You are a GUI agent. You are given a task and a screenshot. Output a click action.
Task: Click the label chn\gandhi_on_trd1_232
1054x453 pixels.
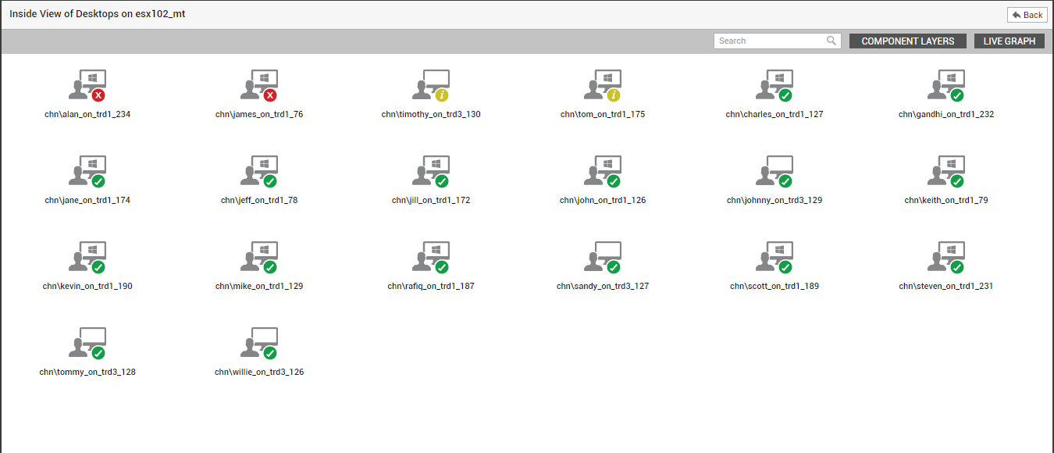pyautogui.click(x=946, y=114)
